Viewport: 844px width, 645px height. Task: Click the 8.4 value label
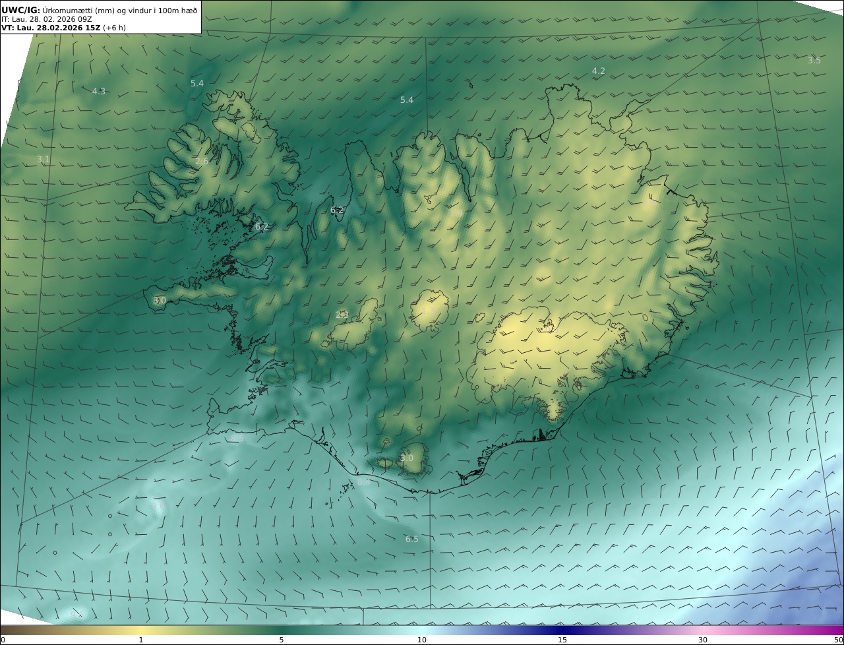[364, 482]
